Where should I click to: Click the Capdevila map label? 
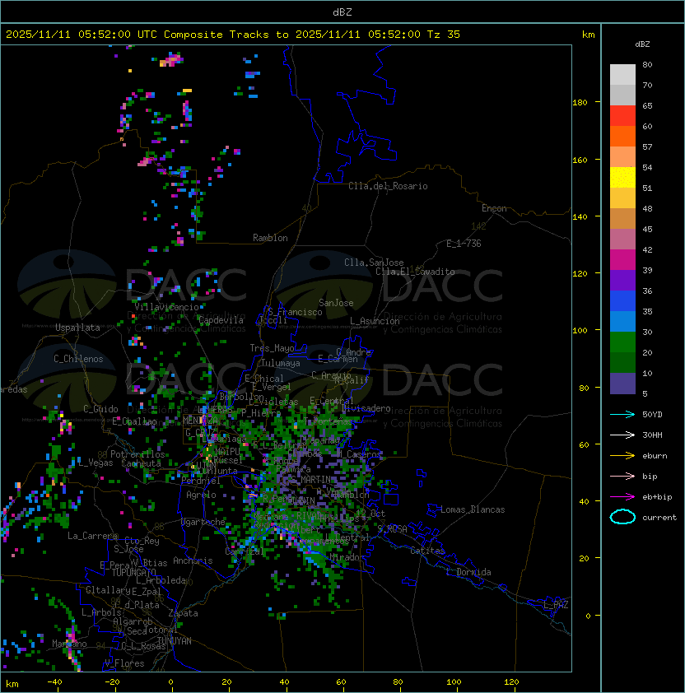click(221, 320)
